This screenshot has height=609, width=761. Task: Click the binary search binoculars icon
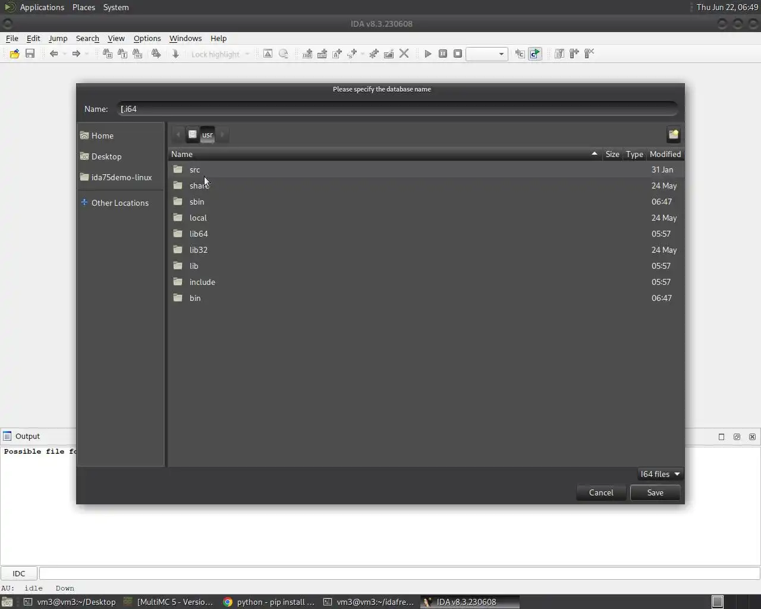[x=137, y=54]
